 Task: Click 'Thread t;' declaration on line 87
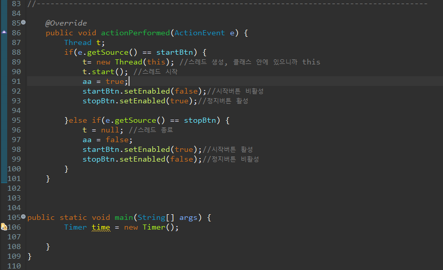click(x=85, y=42)
